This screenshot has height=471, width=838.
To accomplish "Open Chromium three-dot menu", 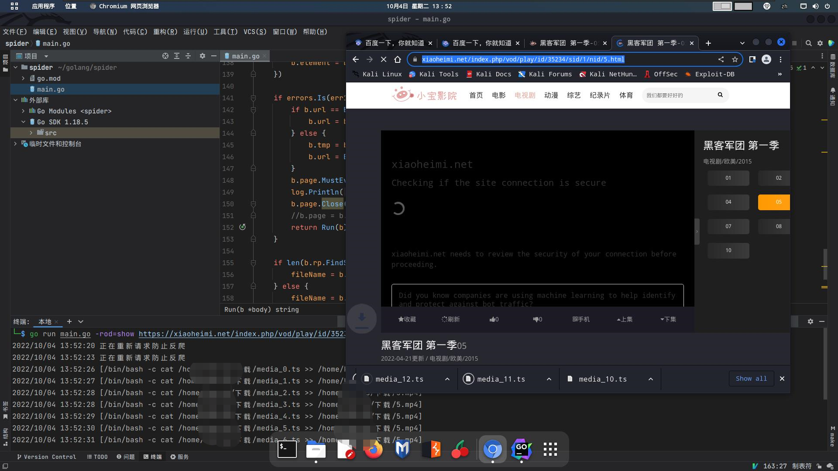I will pyautogui.click(x=781, y=59).
